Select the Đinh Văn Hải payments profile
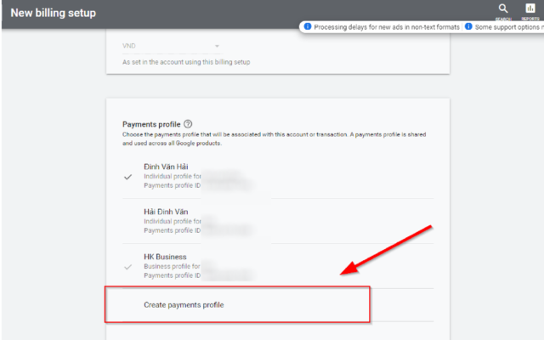 tap(278, 176)
